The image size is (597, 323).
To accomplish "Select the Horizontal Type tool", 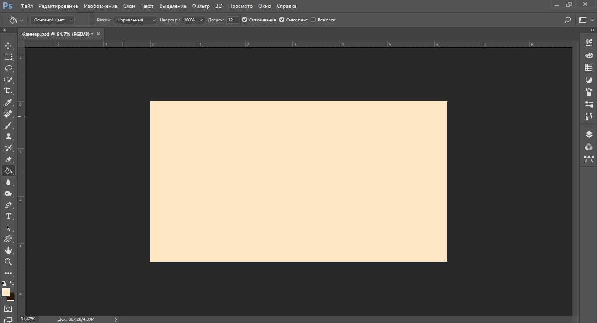I will [x=8, y=216].
